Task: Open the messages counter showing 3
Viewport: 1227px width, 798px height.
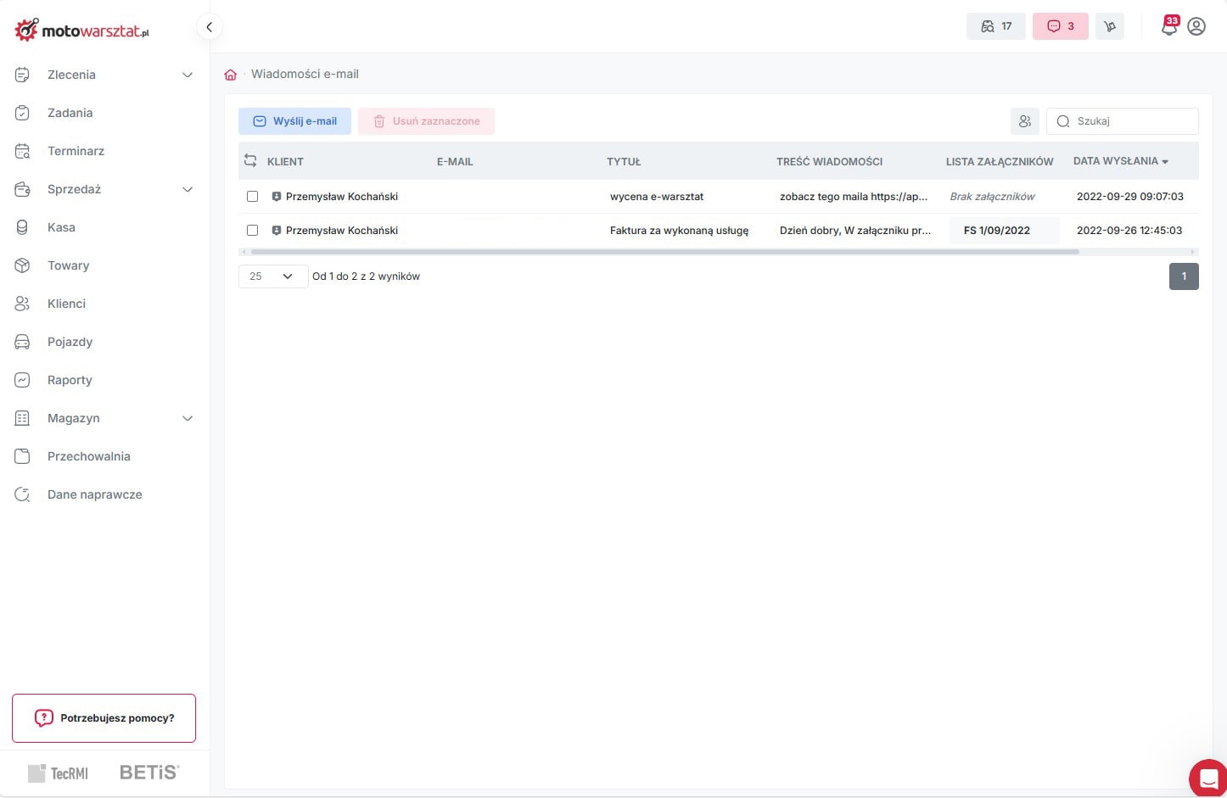Action: coord(1060,26)
